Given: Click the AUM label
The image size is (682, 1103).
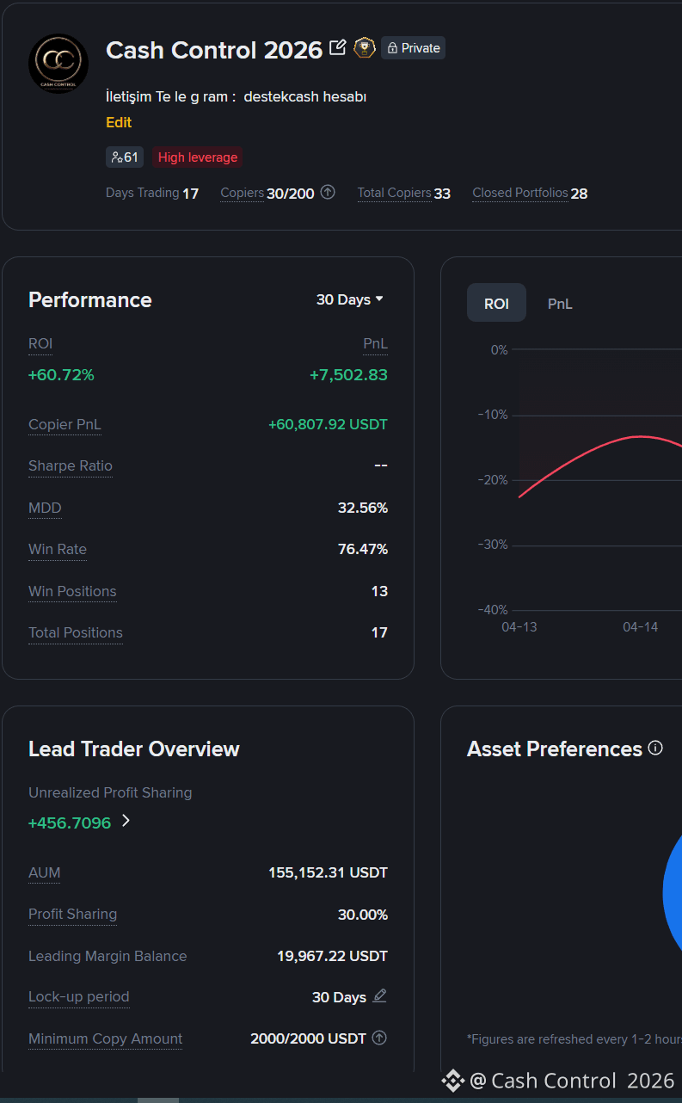Looking at the screenshot, I should pyautogui.click(x=45, y=872).
